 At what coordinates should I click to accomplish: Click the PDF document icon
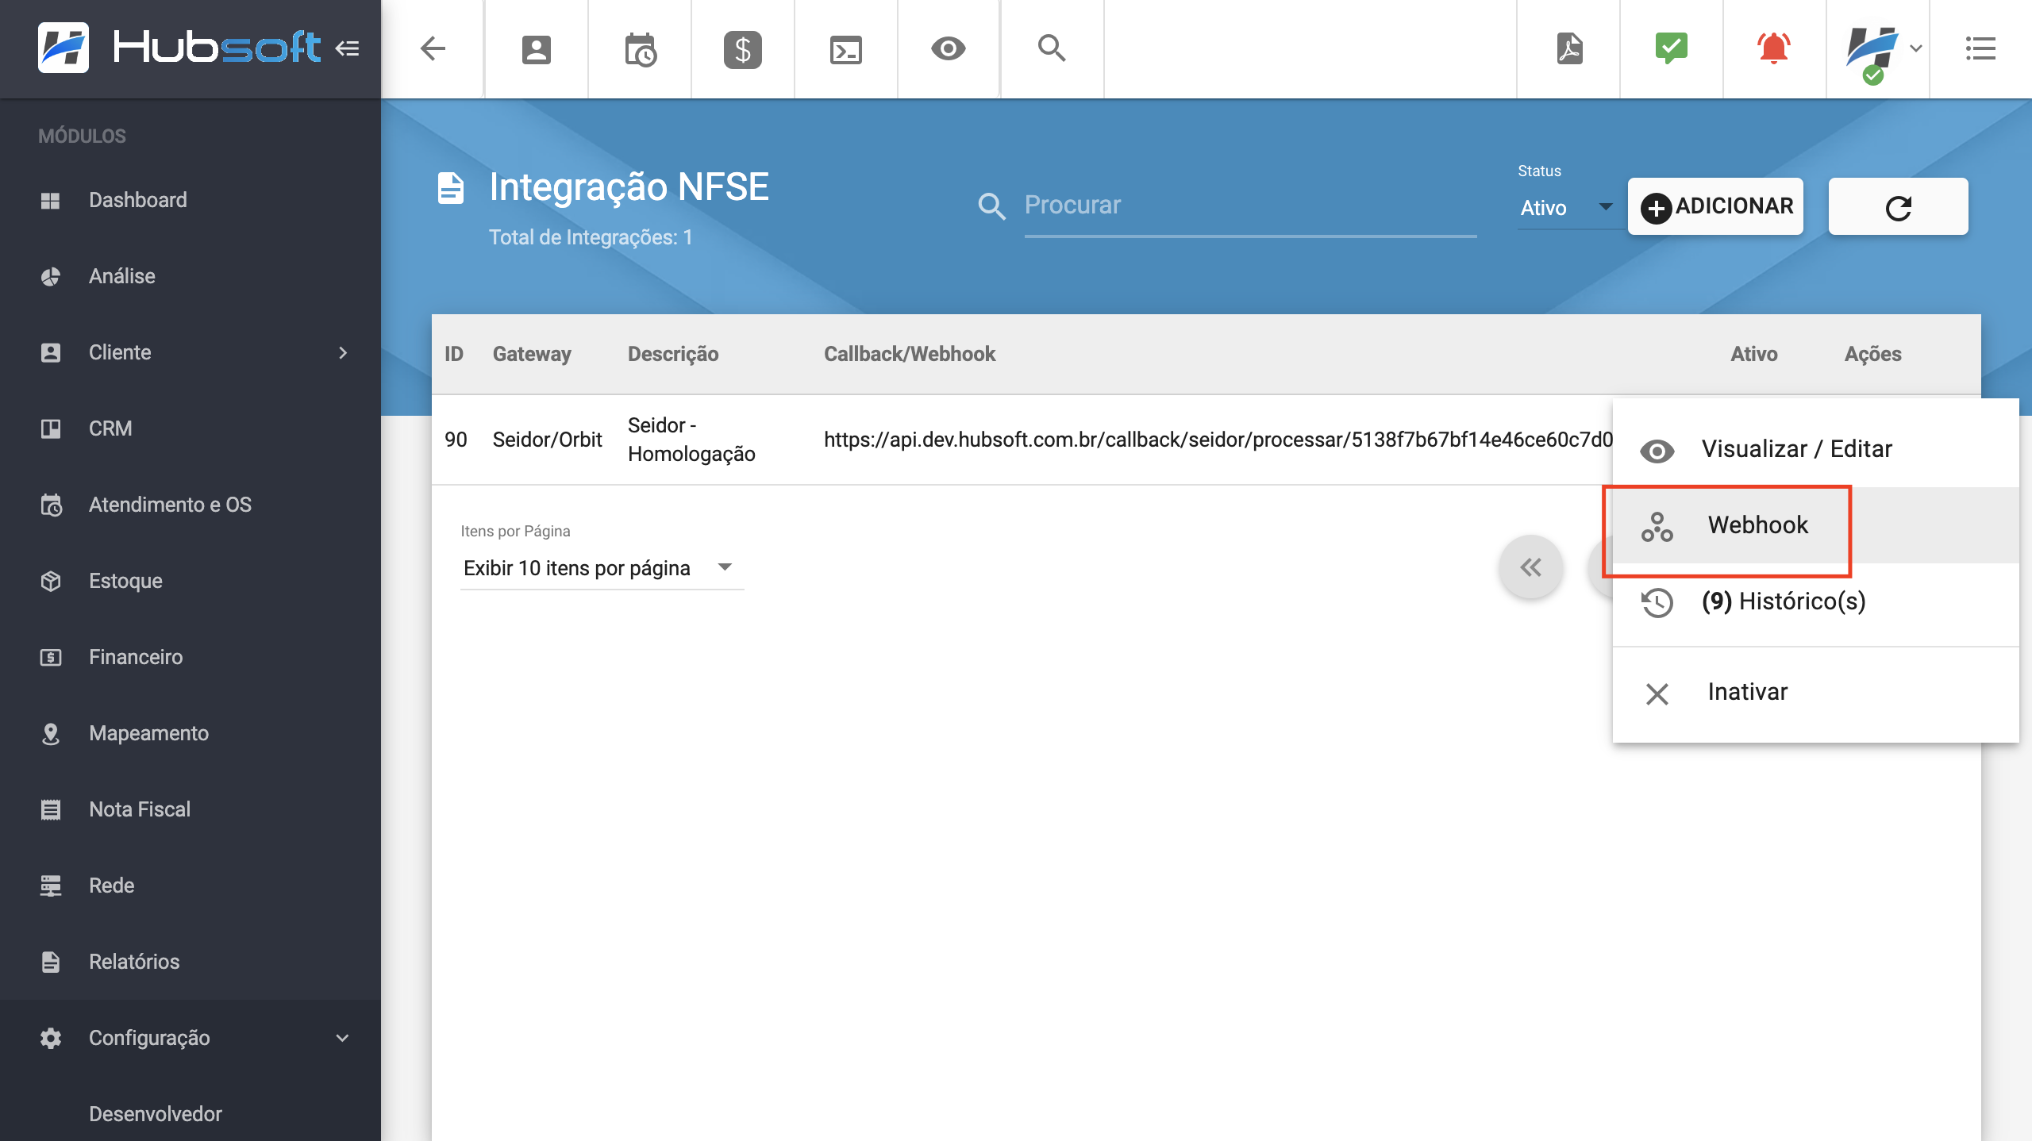click(1569, 49)
